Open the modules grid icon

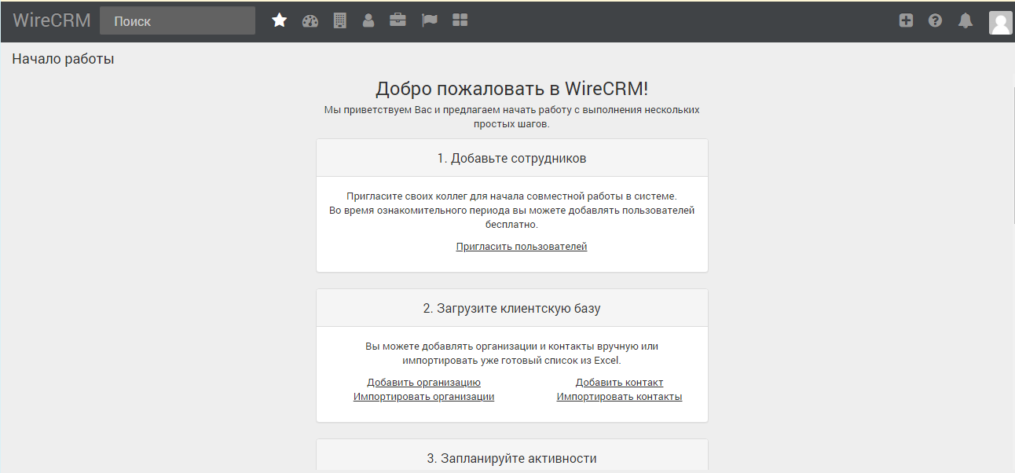click(x=460, y=21)
